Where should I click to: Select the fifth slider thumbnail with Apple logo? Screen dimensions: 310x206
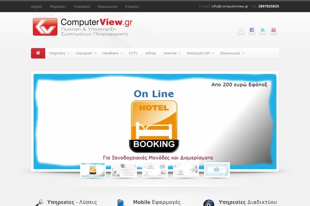217,170
